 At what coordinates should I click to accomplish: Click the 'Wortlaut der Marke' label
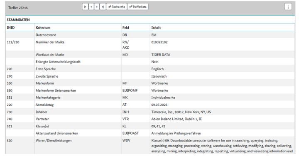50,55
